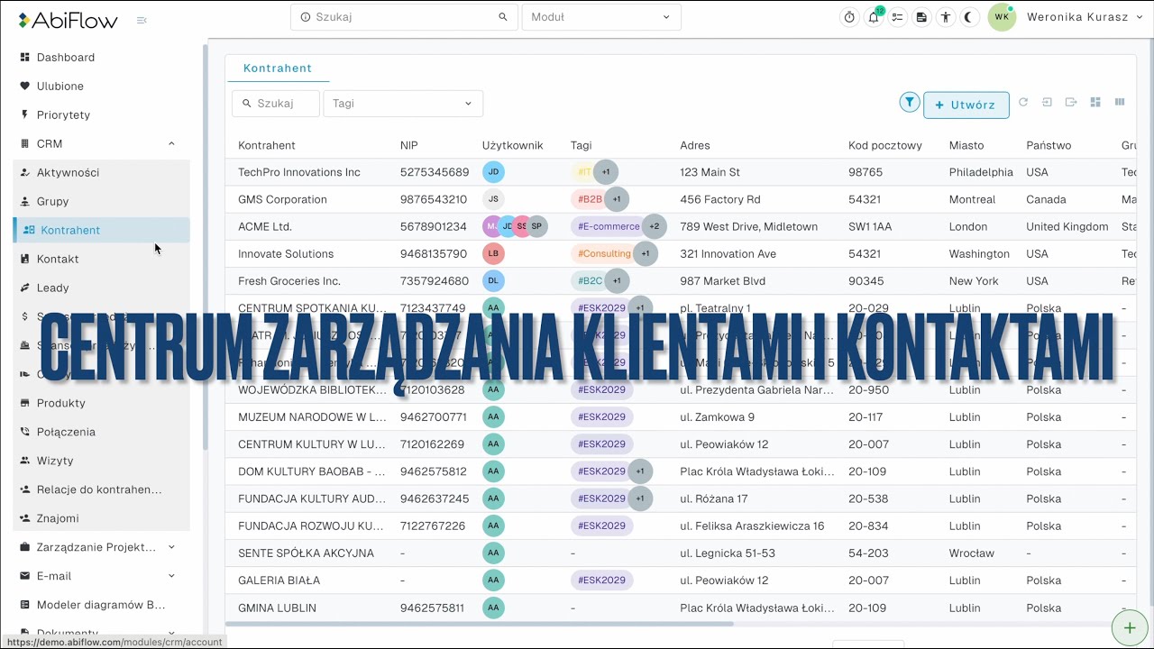This screenshot has width=1154, height=649.
Task: Sort by the Kod pocztowy column header
Action: pyautogui.click(x=885, y=146)
